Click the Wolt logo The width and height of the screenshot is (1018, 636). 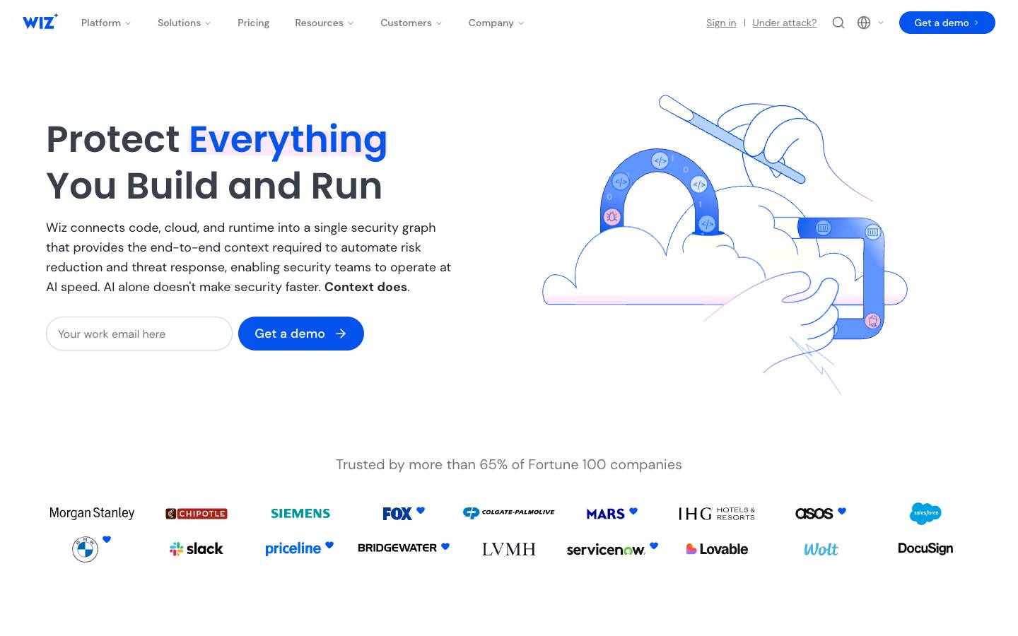tap(821, 549)
